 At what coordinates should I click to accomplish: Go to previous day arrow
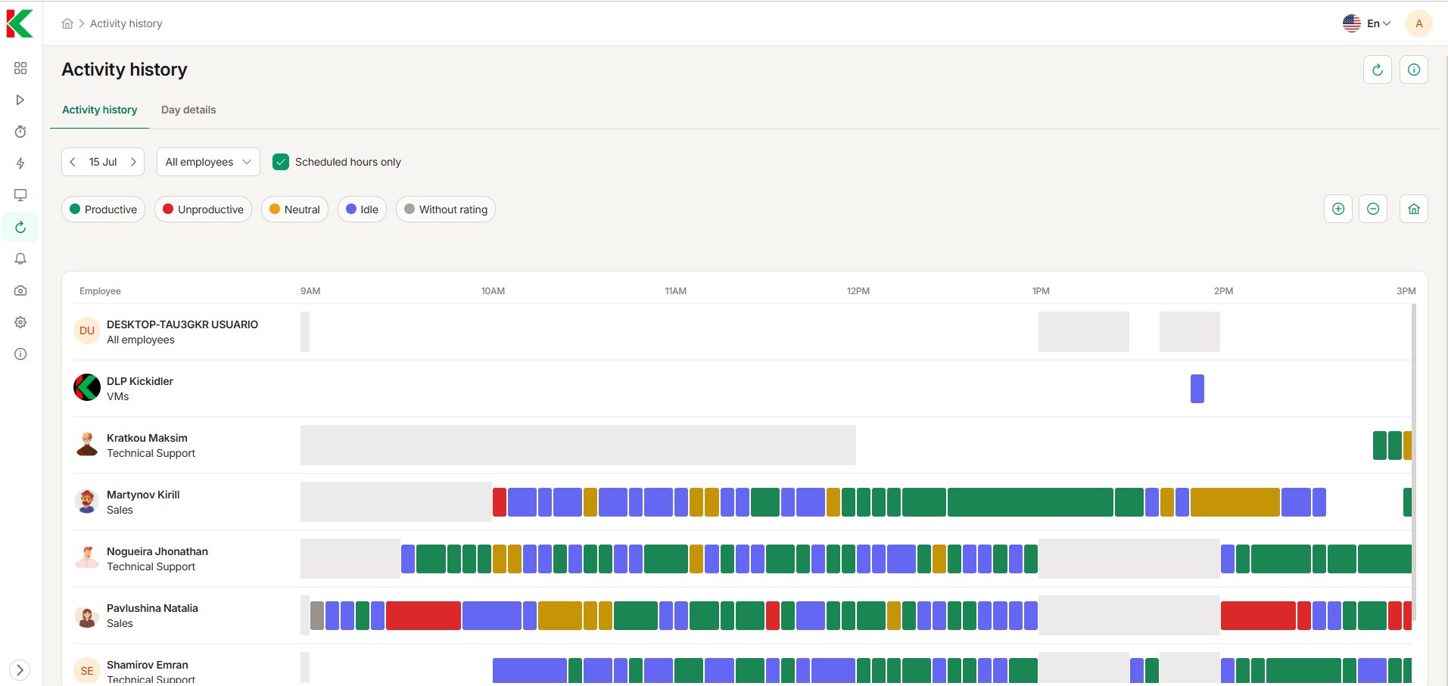[x=73, y=162]
